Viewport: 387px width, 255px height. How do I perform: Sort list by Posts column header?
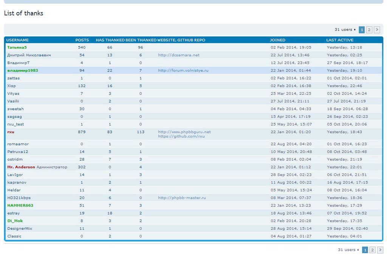coord(82,40)
